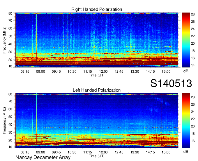The image size is (198, 161).
Task: Click Time (UT) label under Left Handed plot
Action: (97, 156)
